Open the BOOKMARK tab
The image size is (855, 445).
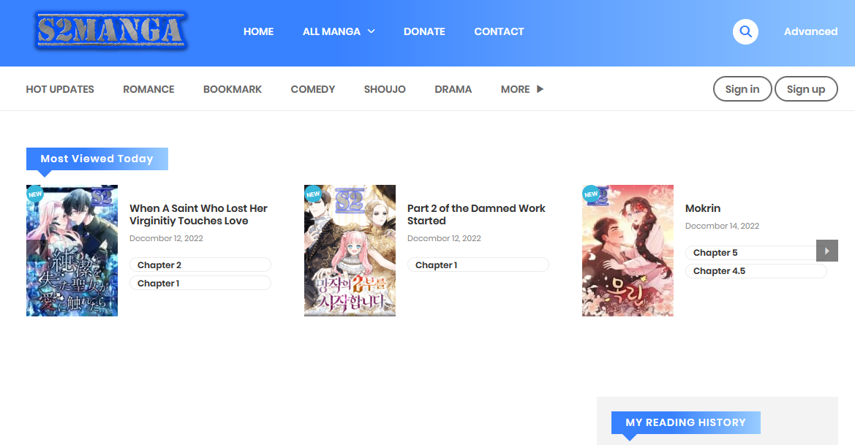[x=233, y=89]
